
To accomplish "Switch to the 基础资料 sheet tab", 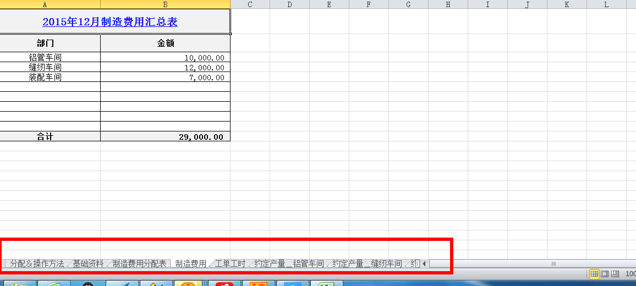I will click(88, 264).
